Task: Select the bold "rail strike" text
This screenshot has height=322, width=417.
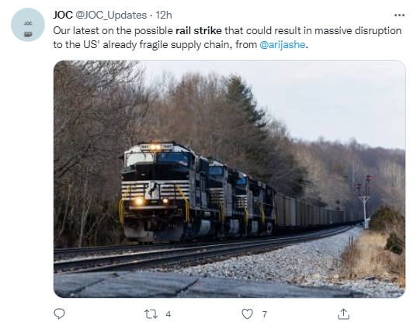Action: click(x=199, y=30)
